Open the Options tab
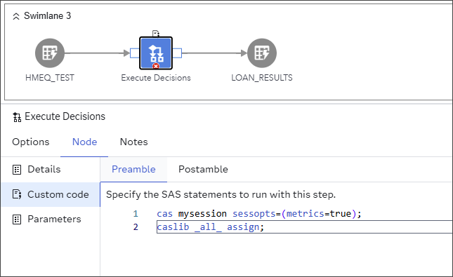453x277 pixels. coord(31,142)
